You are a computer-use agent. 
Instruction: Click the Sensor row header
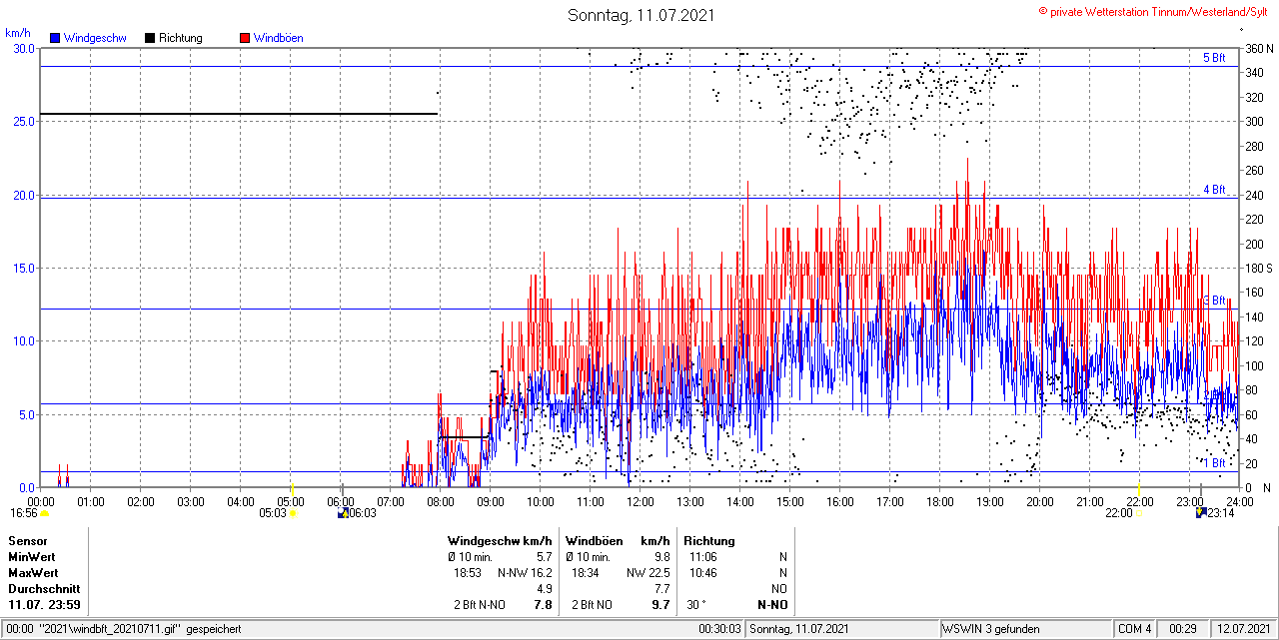(x=28, y=541)
